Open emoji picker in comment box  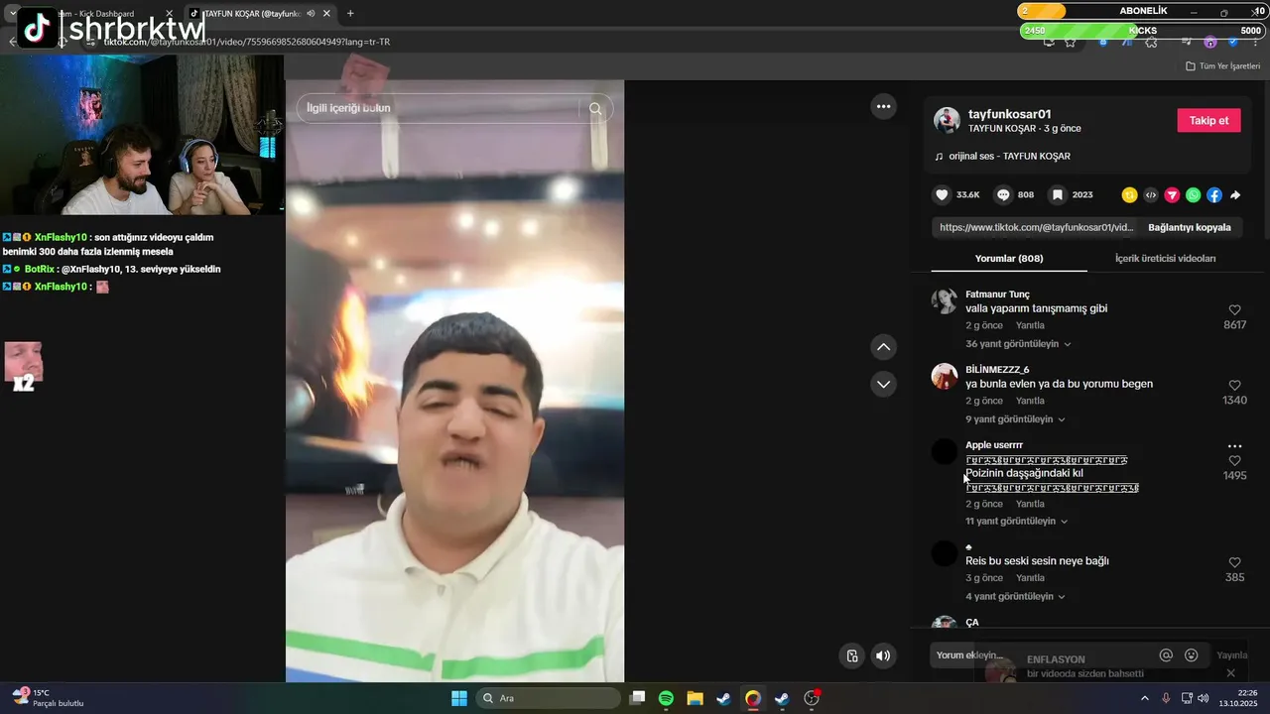(x=1192, y=655)
